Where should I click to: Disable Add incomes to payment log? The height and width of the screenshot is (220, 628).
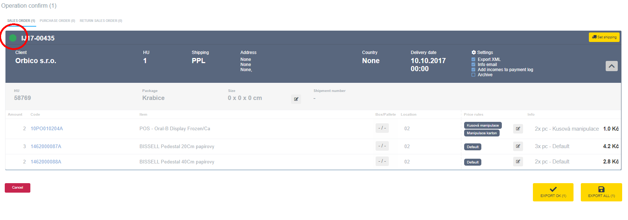(x=473, y=70)
